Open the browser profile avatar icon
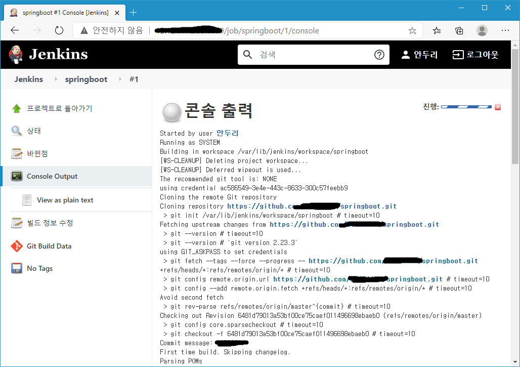Screen dimensions: 520x367 [x=482, y=30]
